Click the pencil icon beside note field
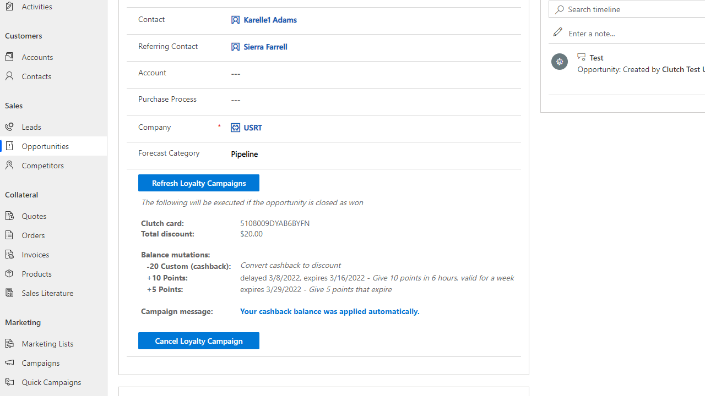705x396 pixels. click(557, 32)
